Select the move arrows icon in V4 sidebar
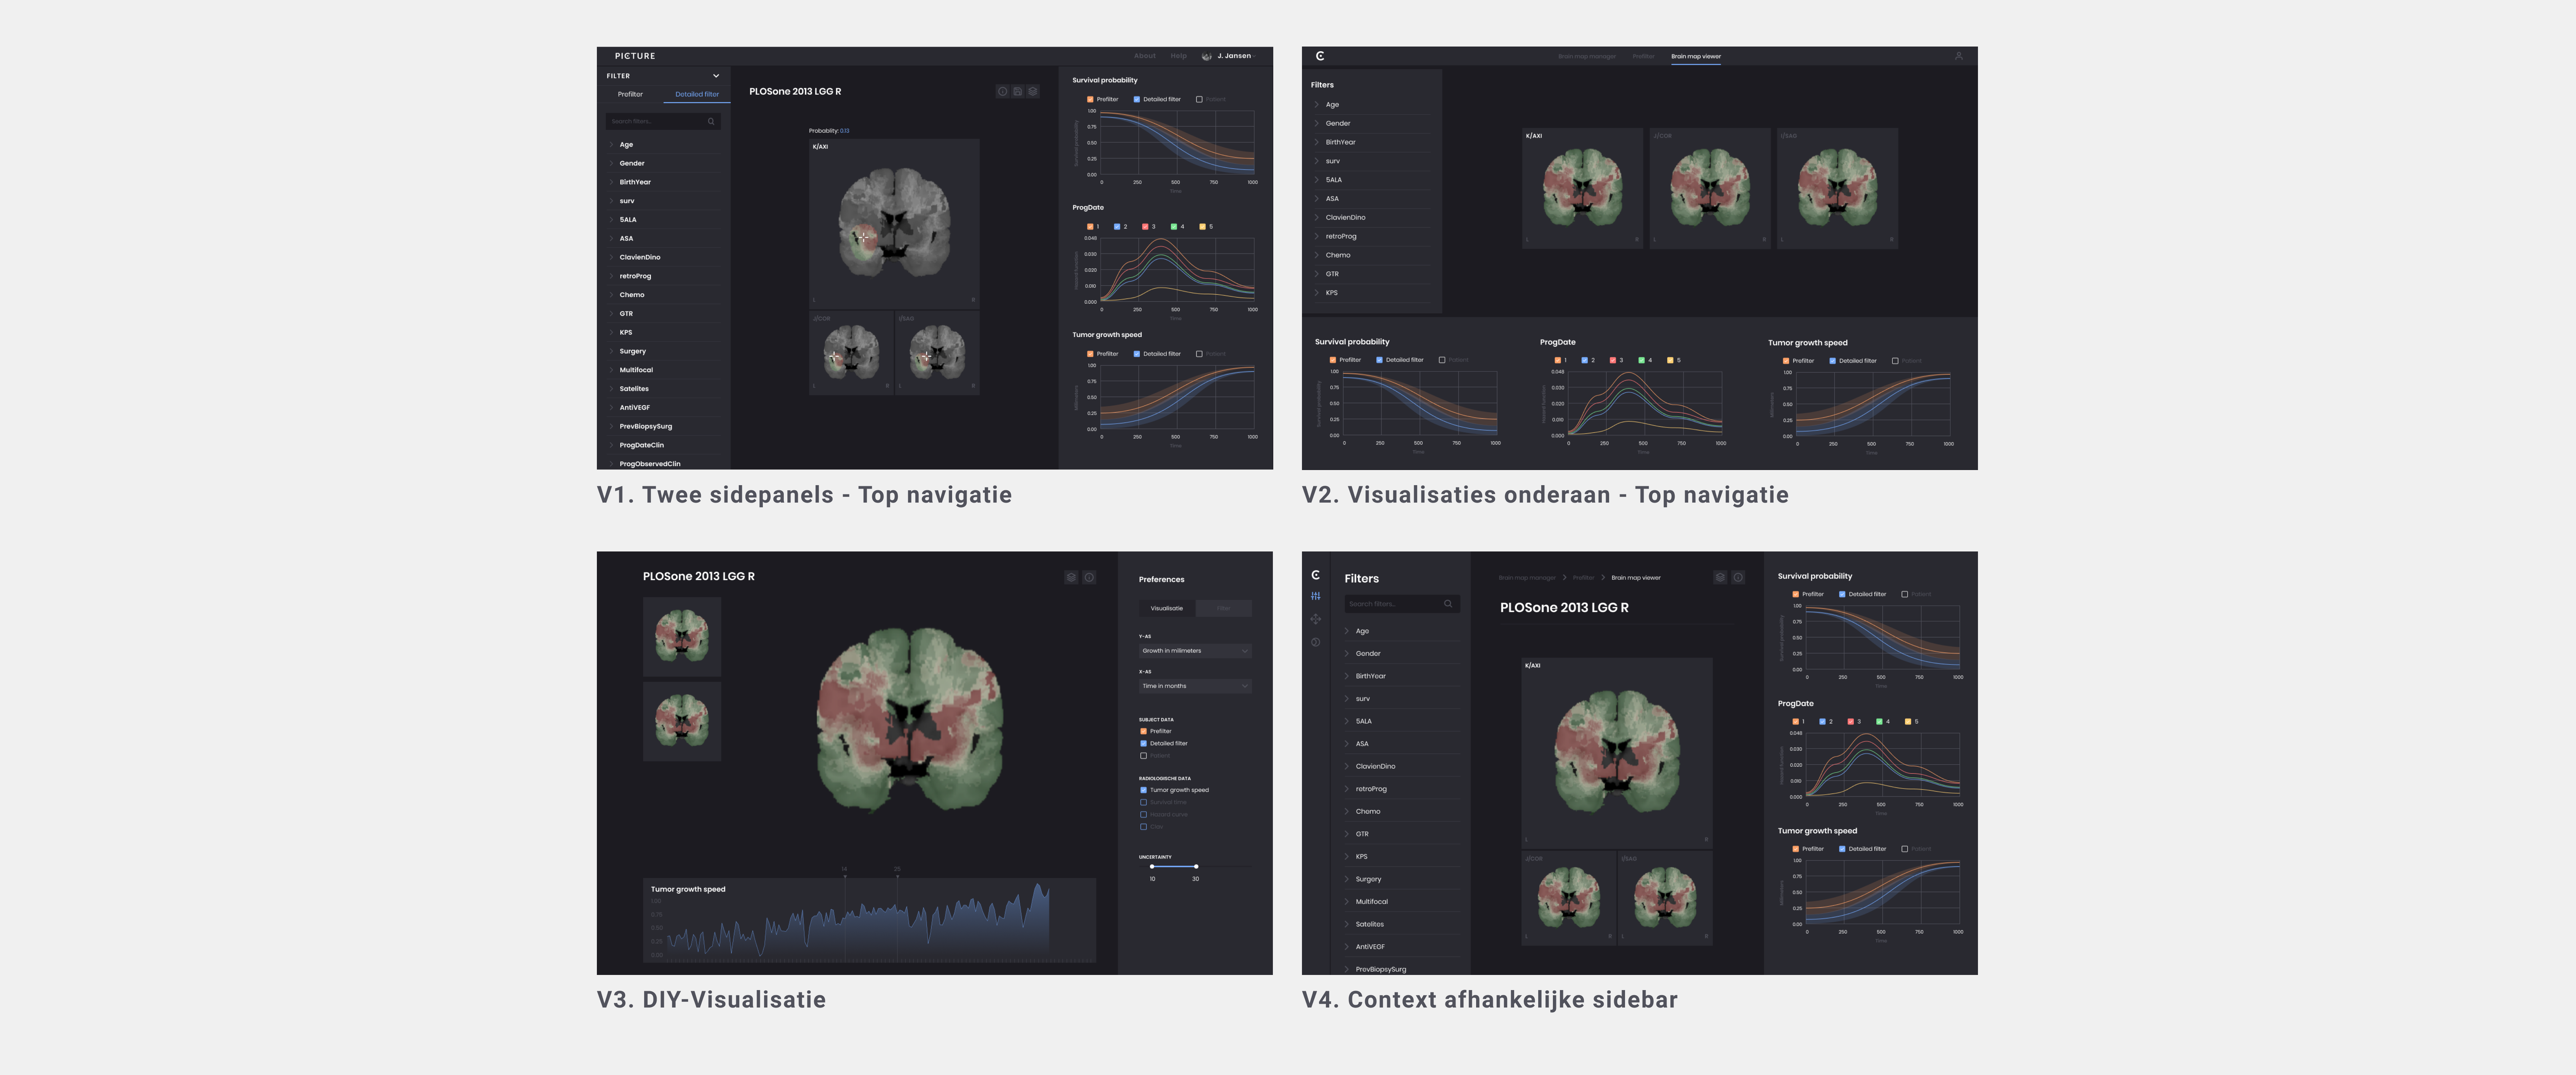Screen dimensions: 2576x1075 point(1316,619)
